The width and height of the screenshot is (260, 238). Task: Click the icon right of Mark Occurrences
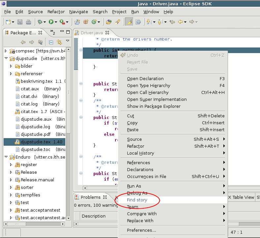138,22
